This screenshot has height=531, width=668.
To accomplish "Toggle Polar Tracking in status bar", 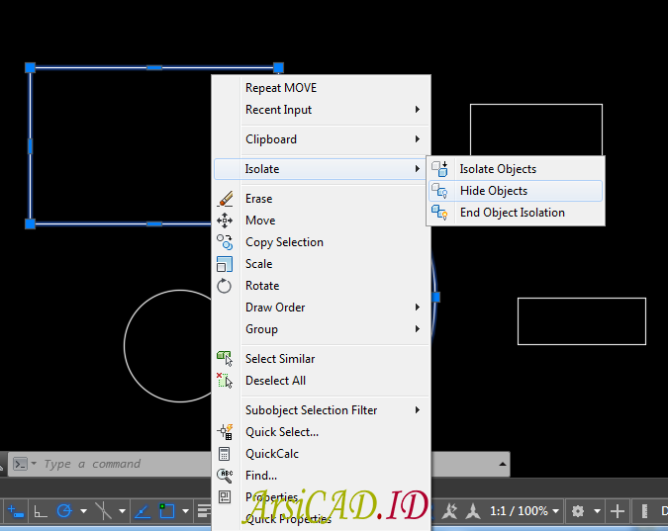I will [64, 511].
